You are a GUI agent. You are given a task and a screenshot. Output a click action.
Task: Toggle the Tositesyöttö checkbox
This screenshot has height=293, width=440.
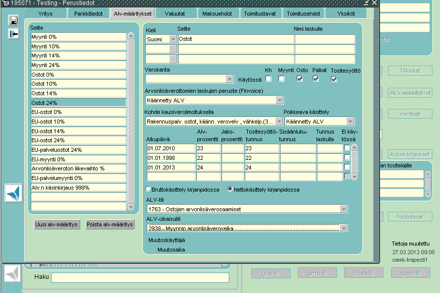pyautogui.click(x=334, y=79)
